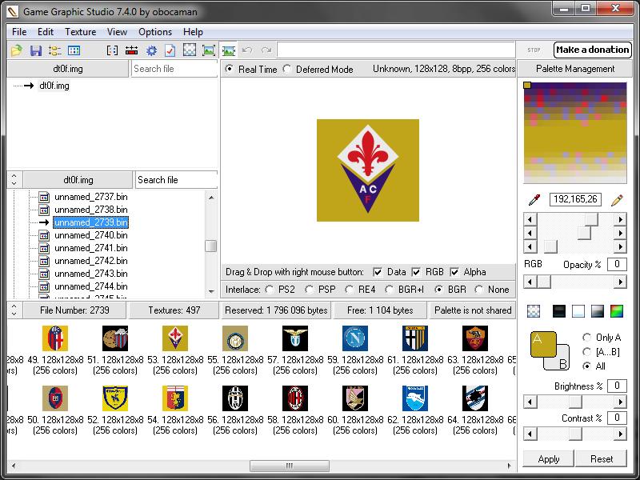The image size is (640, 480).
Task: Open the File menu
Action: (19, 32)
